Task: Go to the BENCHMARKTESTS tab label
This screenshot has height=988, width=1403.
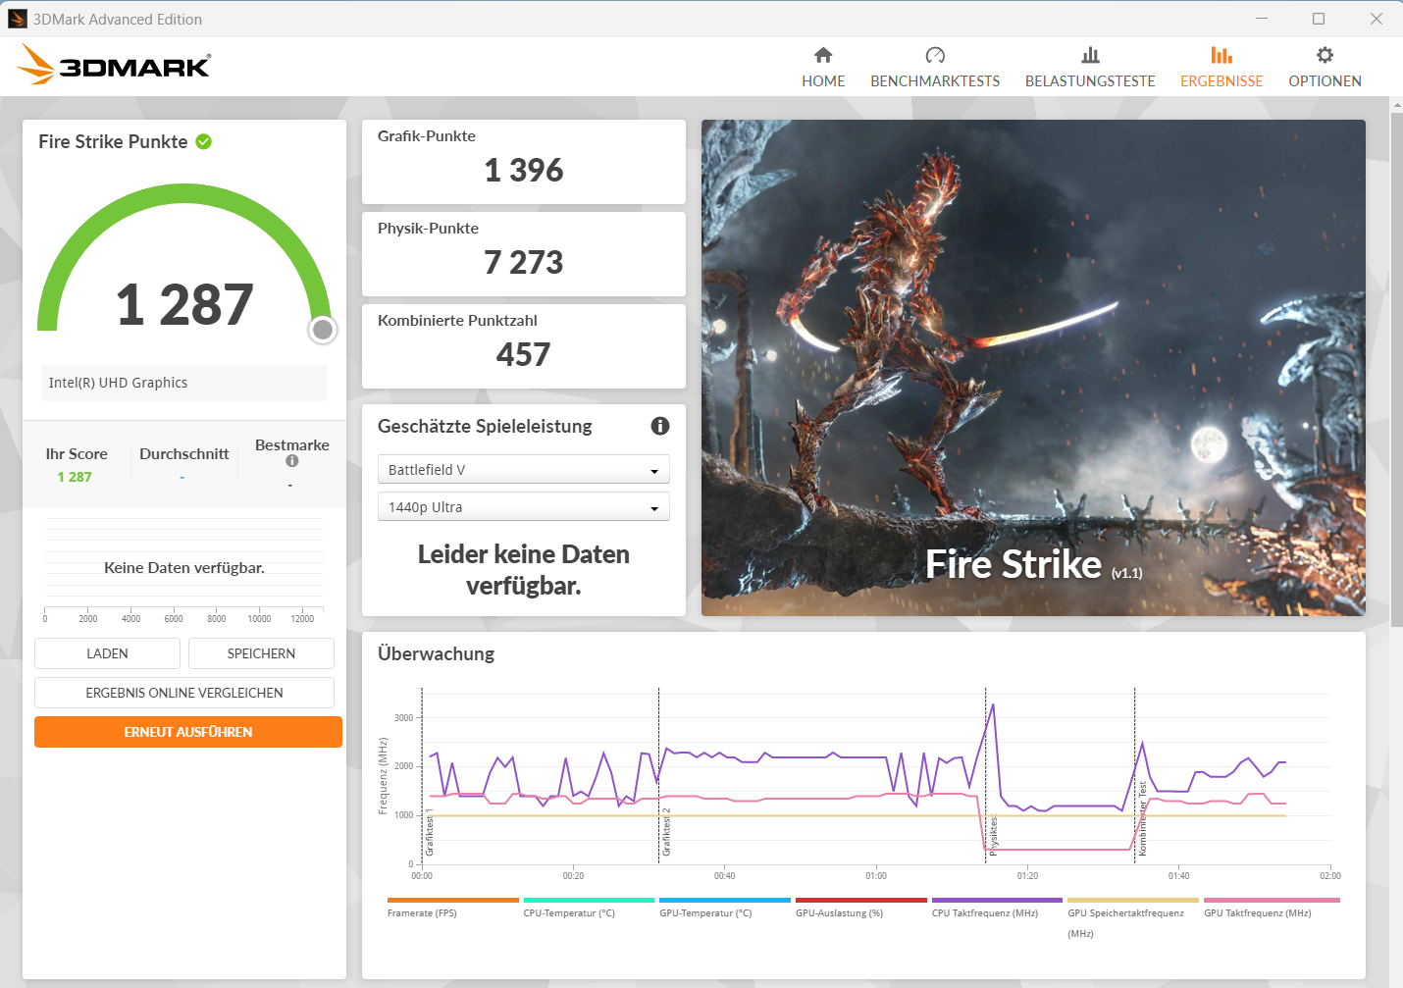Action: tap(935, 81)
